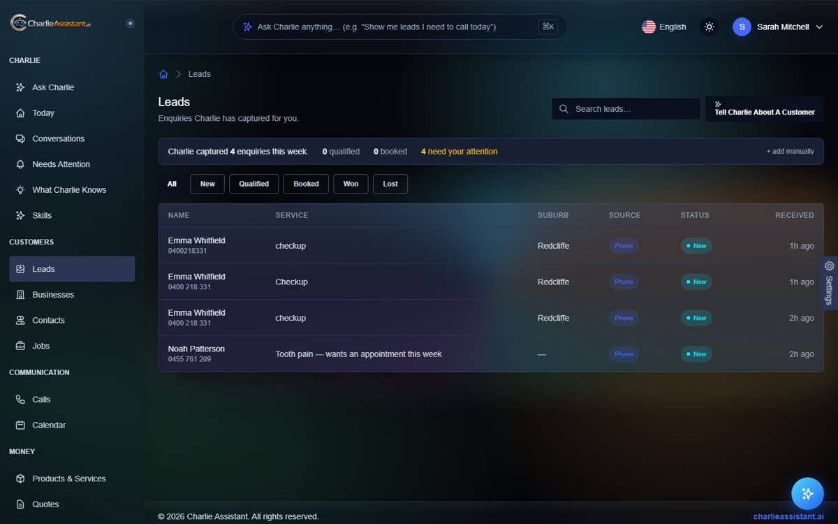This screenshot has height=524, width=838.
Task: Select the Qualified filter tab
Action: [x=253, y=184]
